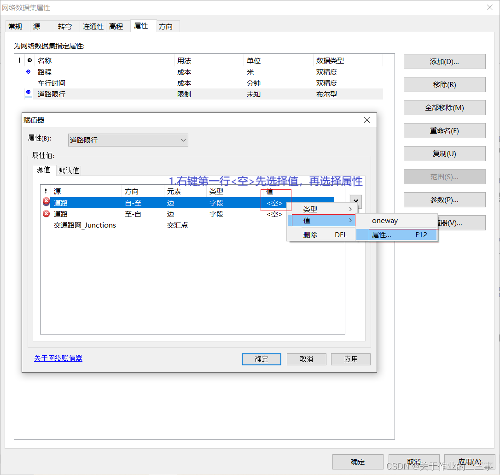
Task: Click <空> value in 道路 至-自 row
Action: 274,214
